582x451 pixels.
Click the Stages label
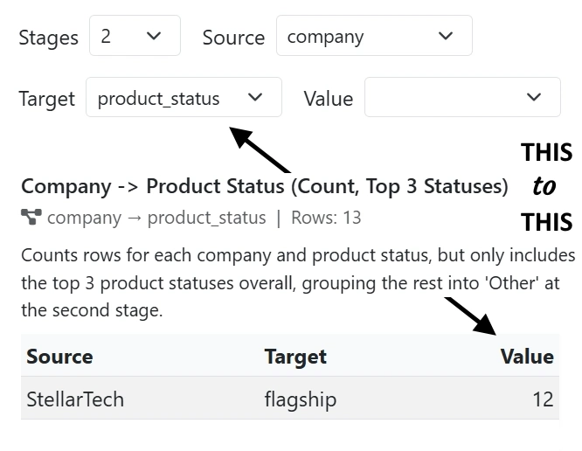tap(49, 38)
